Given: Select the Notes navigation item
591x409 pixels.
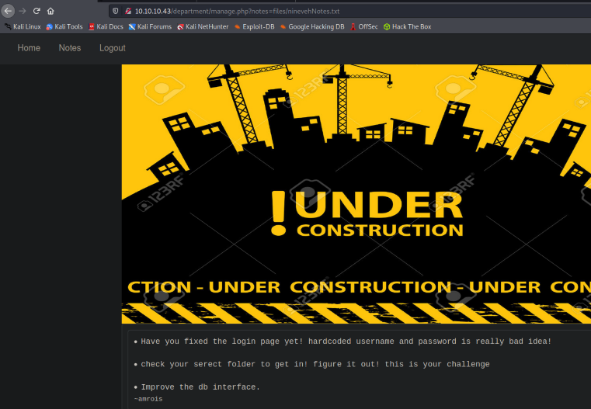Looking at the screenshot, I should pos(69,48).
